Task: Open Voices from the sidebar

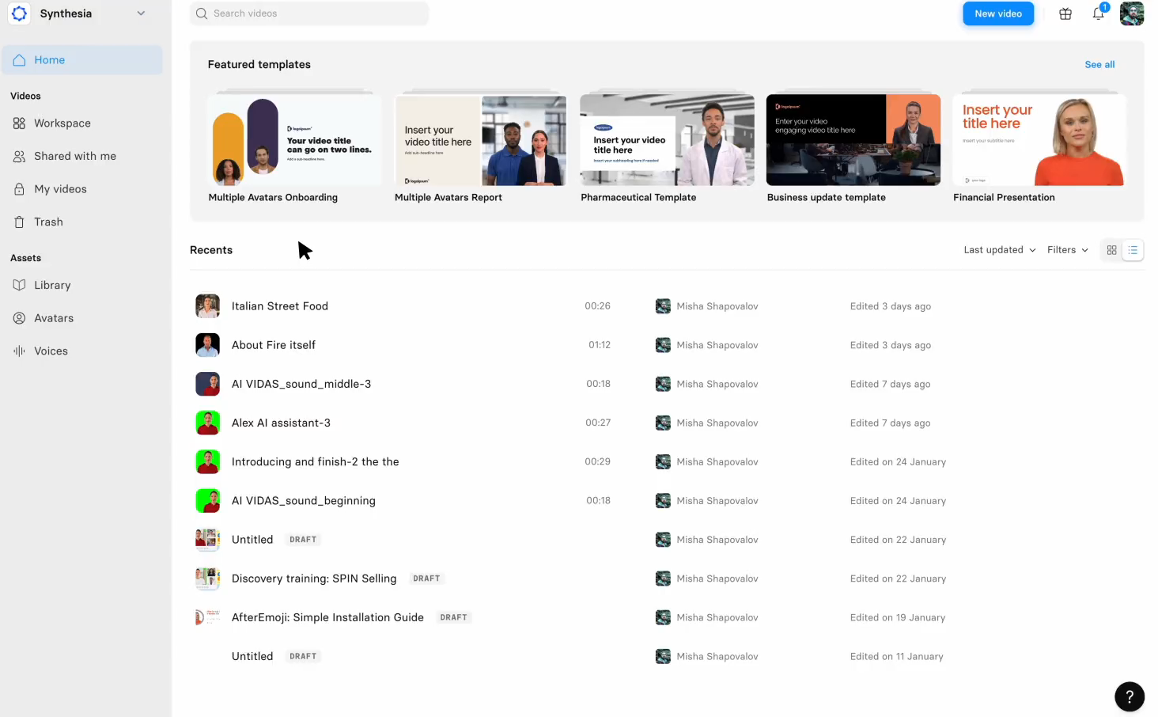Action: (x=51, y=351)
